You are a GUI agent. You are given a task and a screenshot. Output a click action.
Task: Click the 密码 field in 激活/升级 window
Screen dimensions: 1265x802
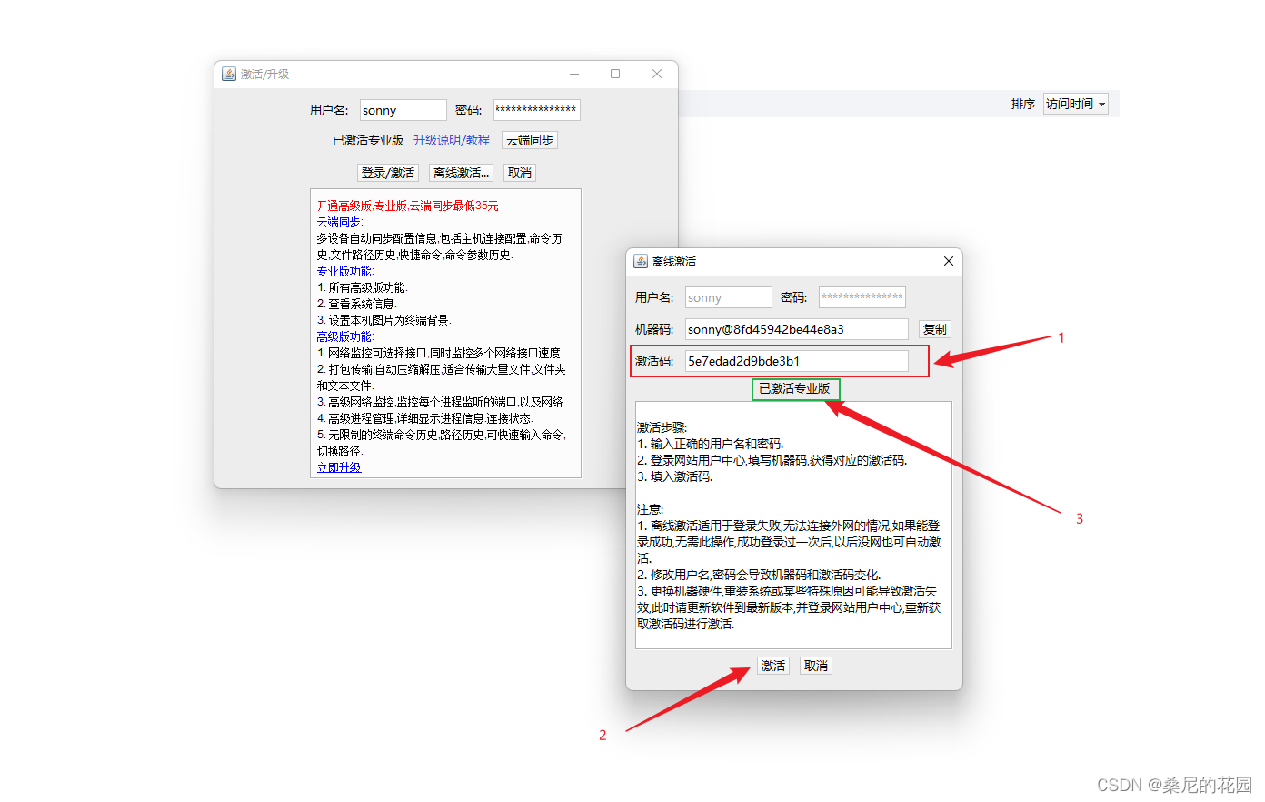(x=536, y=110)
